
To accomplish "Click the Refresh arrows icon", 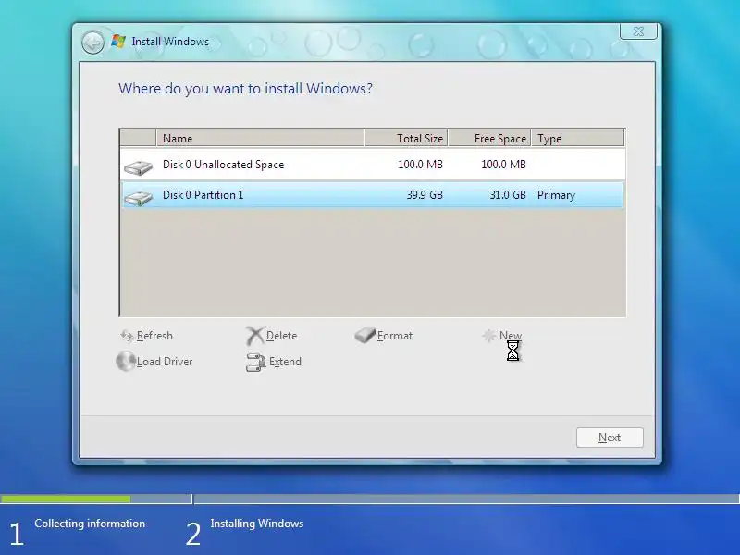I will point(127,336).
